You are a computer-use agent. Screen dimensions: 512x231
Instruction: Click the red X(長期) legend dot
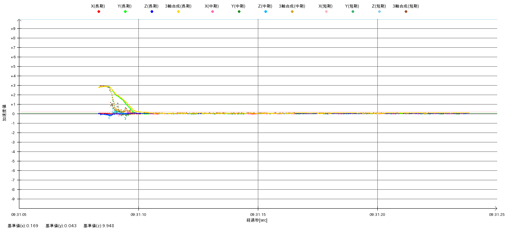click(99, 12)
